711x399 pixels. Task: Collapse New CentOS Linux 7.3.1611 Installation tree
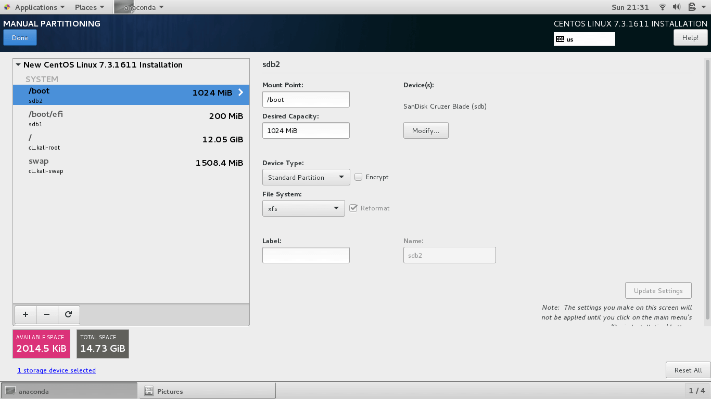coord(18,65)
